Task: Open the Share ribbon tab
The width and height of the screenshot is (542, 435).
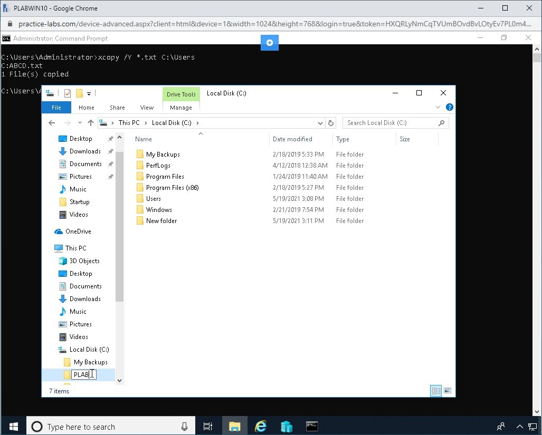Action: click(118, 108)
